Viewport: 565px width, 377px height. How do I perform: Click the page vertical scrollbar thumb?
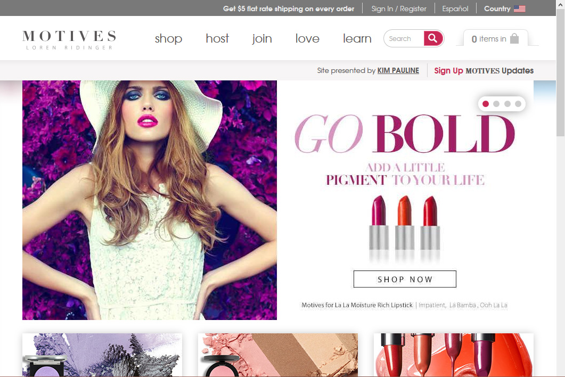pyautogui.click(x=560, y=73)
